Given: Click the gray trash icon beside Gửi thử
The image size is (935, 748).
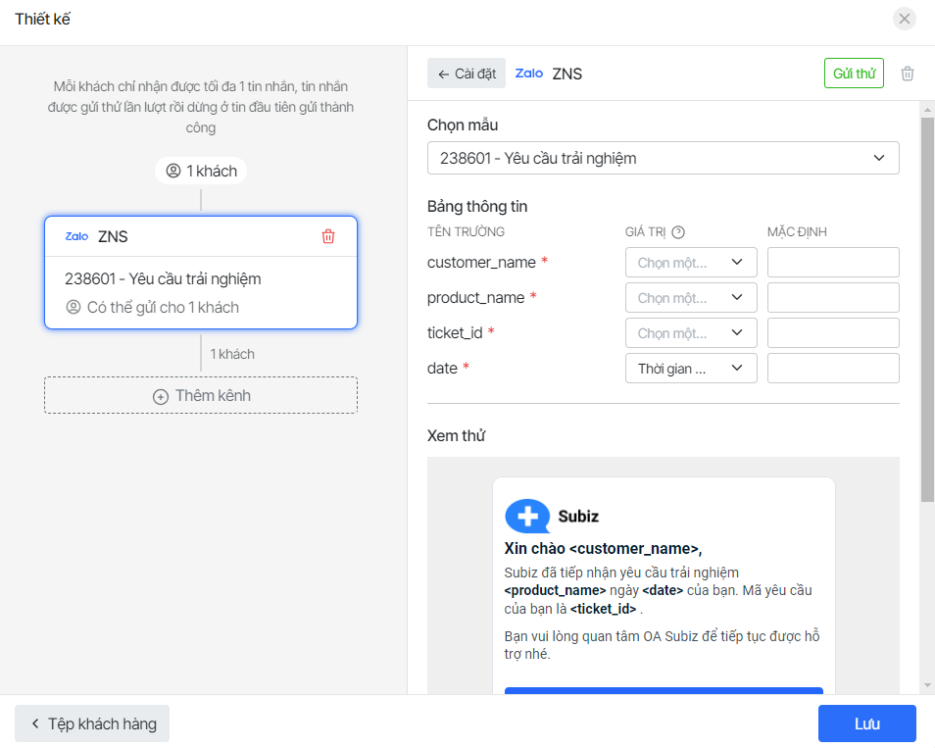Looking at the screenshot, I should [908, 74].
